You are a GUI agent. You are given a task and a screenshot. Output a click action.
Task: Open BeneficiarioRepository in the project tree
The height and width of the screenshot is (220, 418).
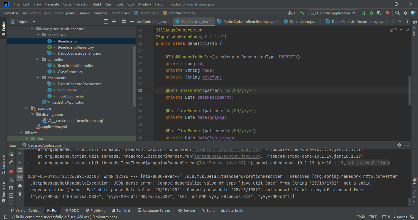coord(76,47)
